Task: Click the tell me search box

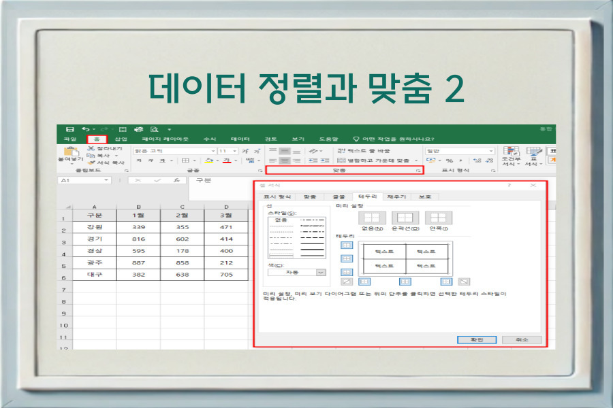Action: tap(394, 139)
